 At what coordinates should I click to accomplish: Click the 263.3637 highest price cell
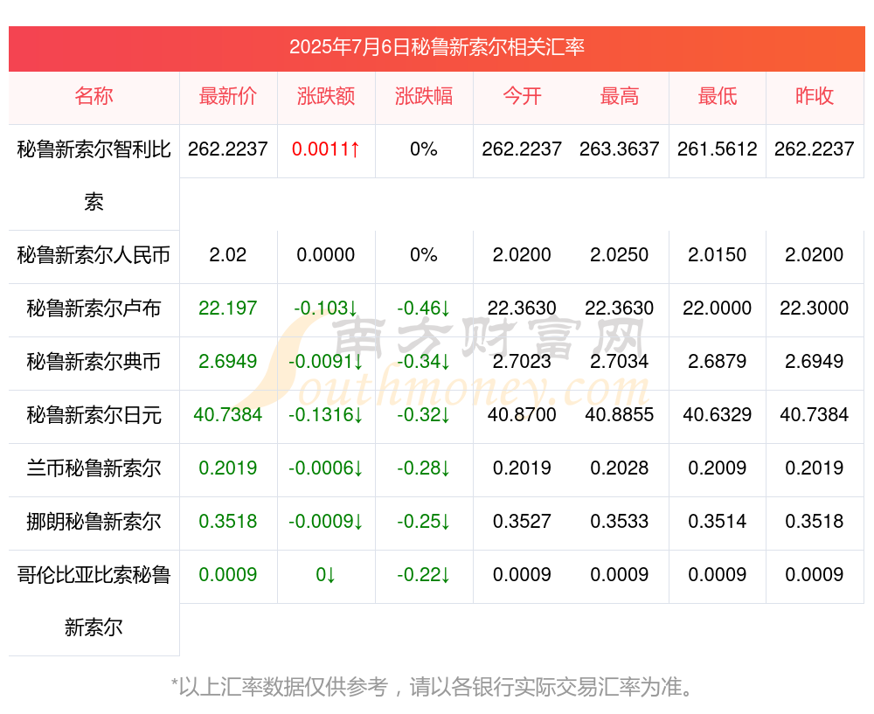[x=620, y=149]
